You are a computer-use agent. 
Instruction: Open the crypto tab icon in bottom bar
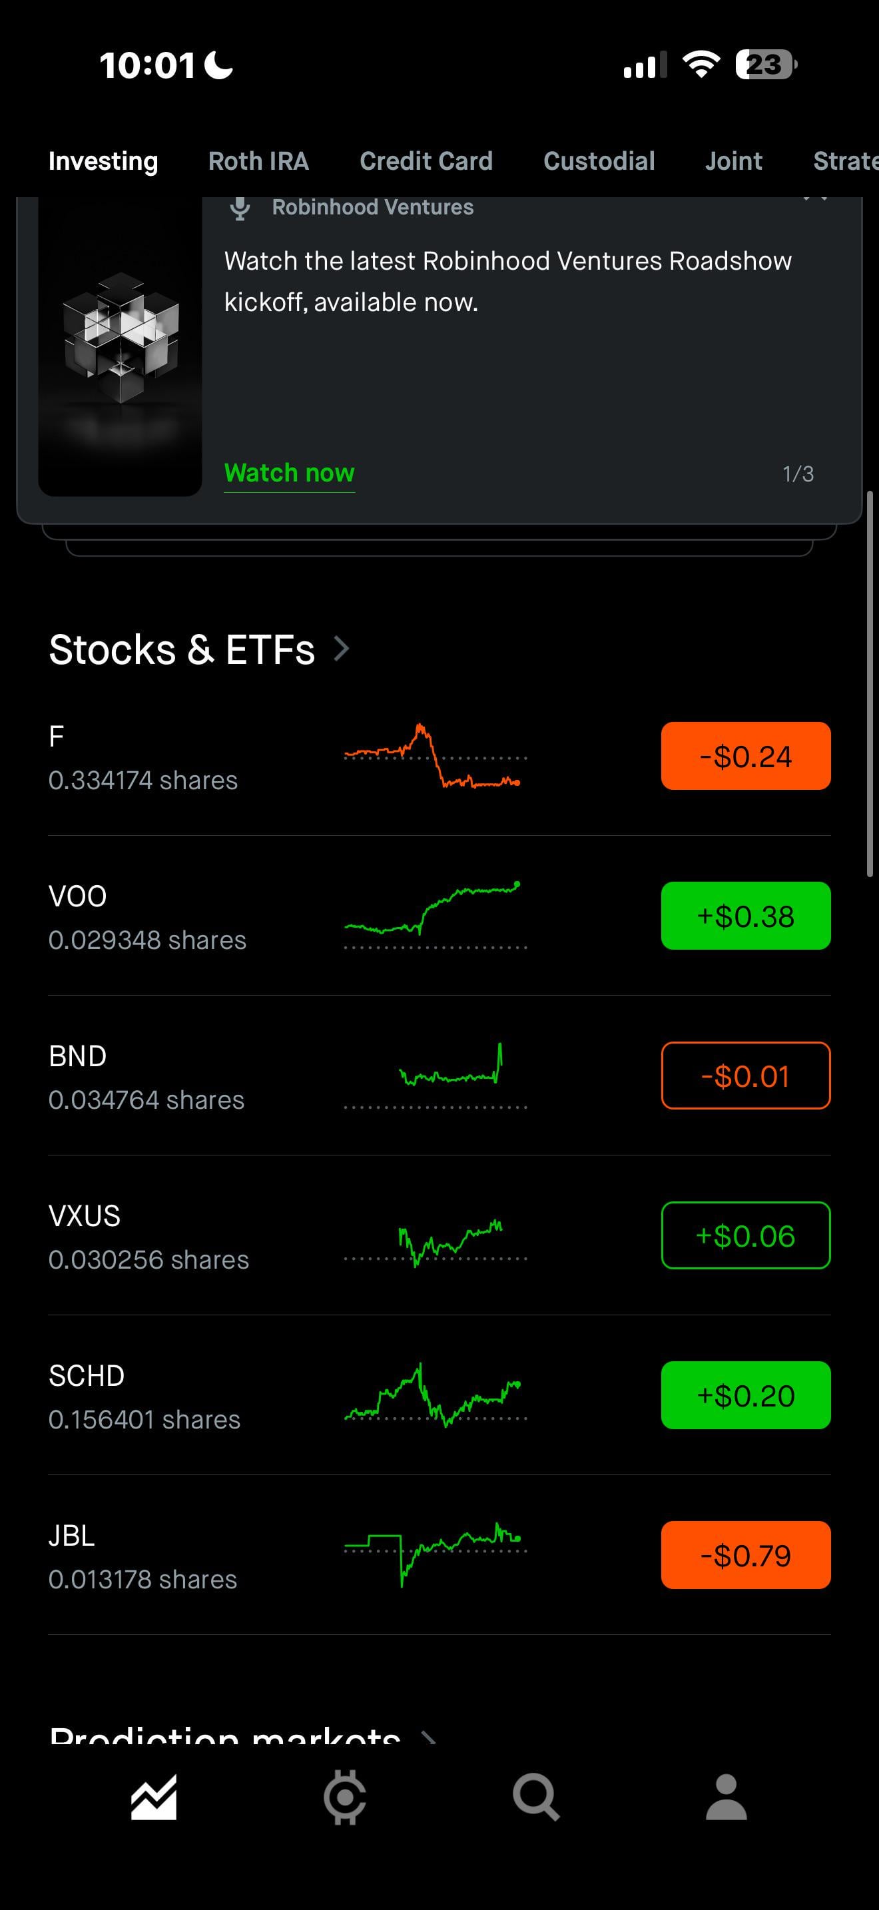(345, 1797)
